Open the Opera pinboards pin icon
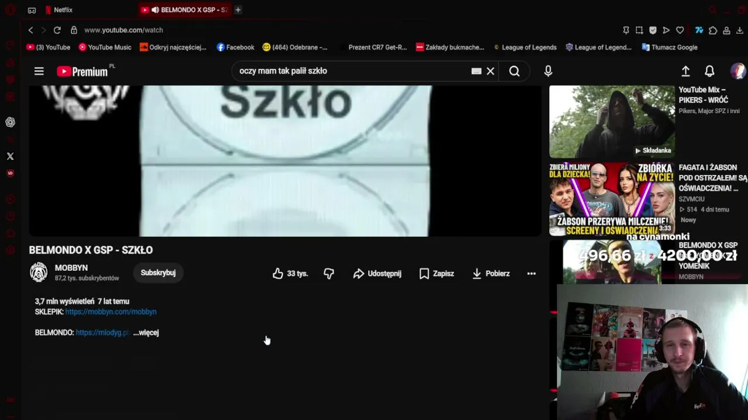 click(x=626, y=30)
